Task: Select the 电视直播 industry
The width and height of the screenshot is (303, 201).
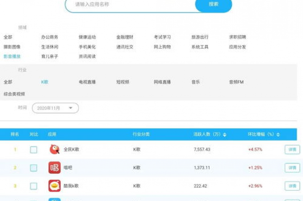Action: pos(87,82)
